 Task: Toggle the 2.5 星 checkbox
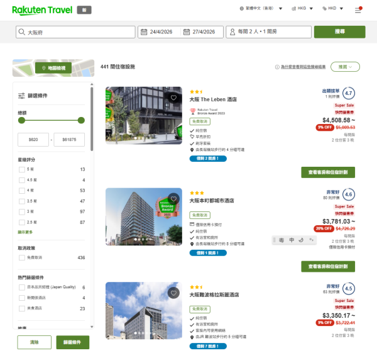(22, 222)
